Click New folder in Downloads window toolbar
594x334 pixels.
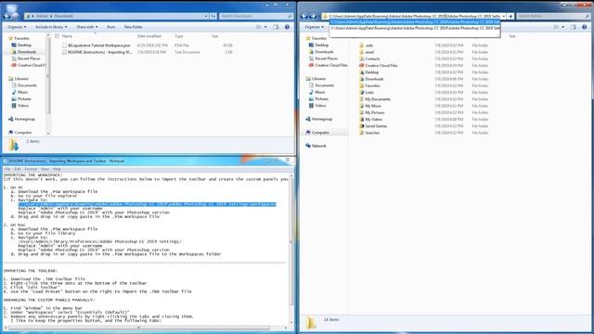point(133,27)
